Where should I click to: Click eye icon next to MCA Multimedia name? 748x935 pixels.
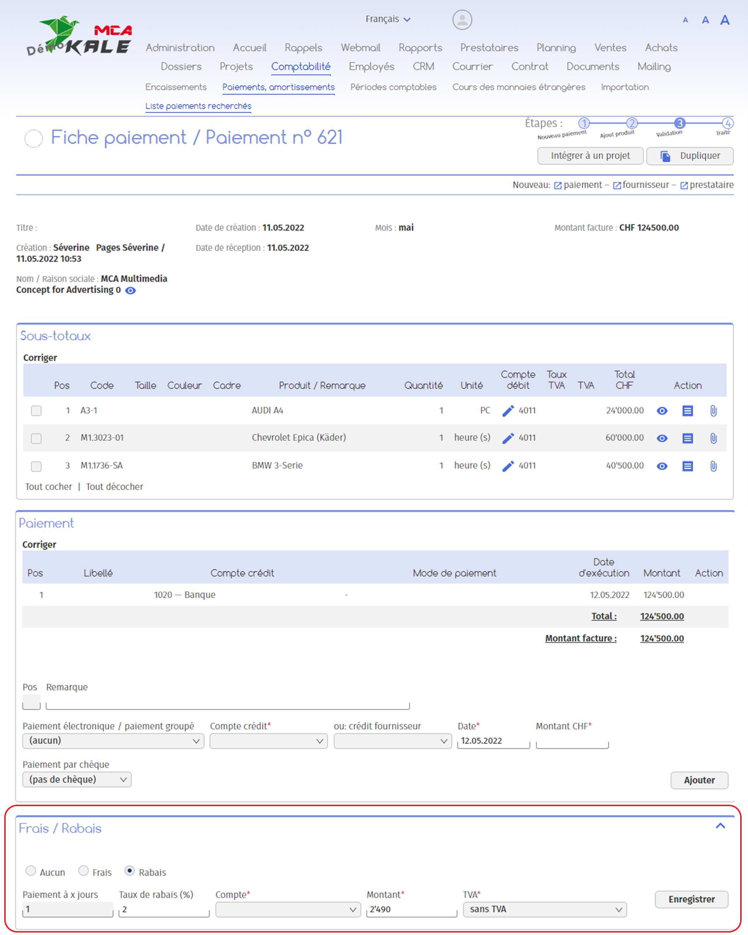[x=131, y=291]
